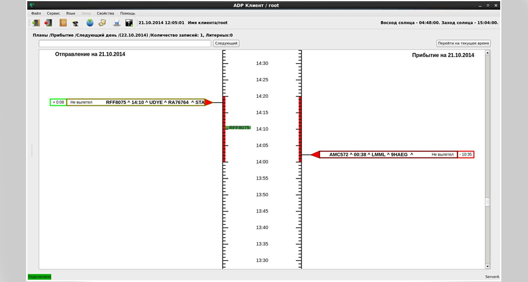Viewport: 528px width, 282px height.
Task: Click the red arrow door icon in toolbar
Action: (48, 23)
